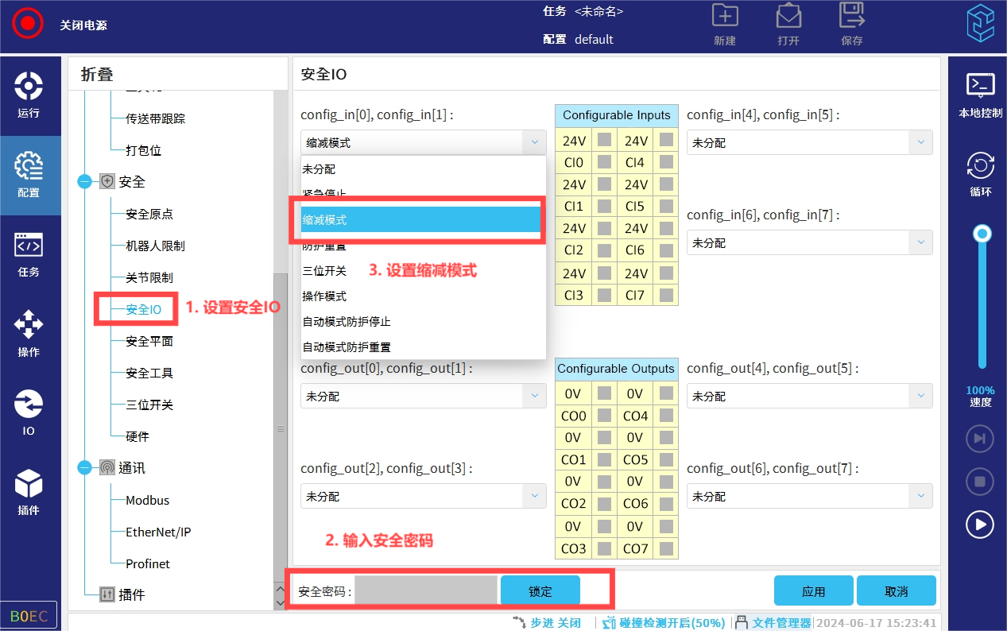Toggle the CO4 output indicator box
1007x631 pixels.
[x=666, y=416]
